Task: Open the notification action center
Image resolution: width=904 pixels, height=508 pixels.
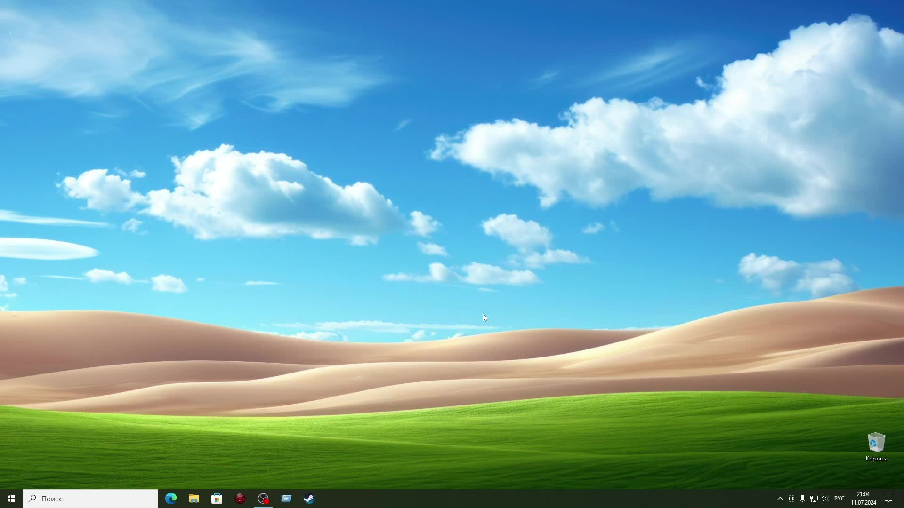Action: pos(888,499)
